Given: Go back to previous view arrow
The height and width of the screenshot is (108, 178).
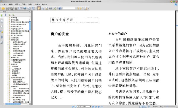Looking at the screenshot, I should pyautogui.click(x=99, y=107).
